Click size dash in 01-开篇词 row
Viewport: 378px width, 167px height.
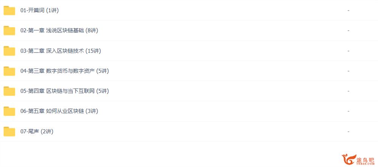point(349,11)
